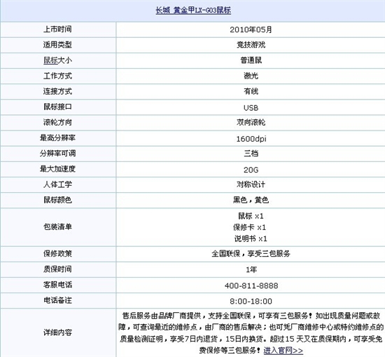Select the 适用类型 label
The width and height of the screenshot is (385, 357).
coord(57,45)
